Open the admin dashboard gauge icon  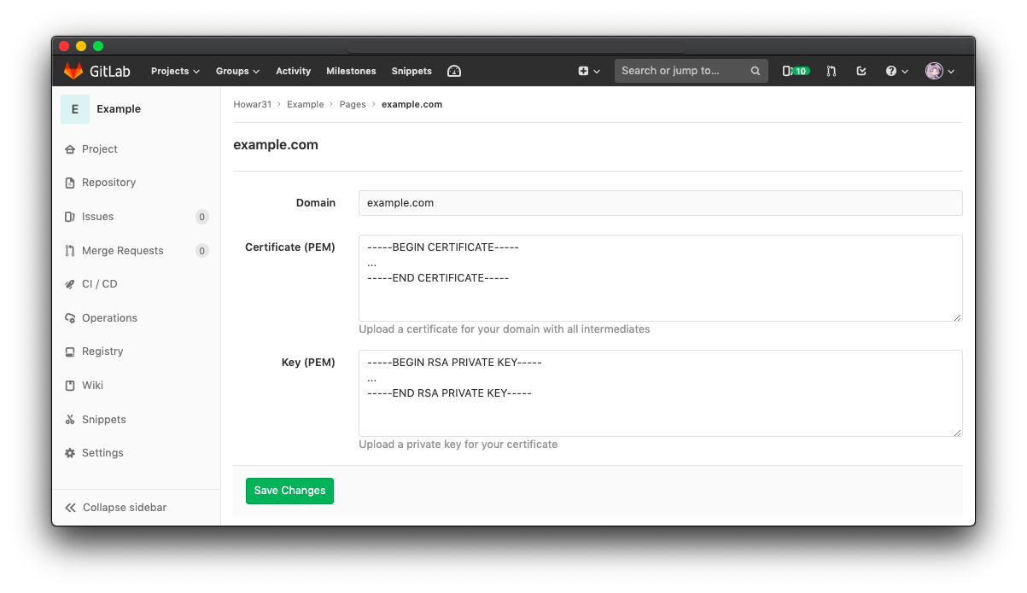click(x=454, y=71)
